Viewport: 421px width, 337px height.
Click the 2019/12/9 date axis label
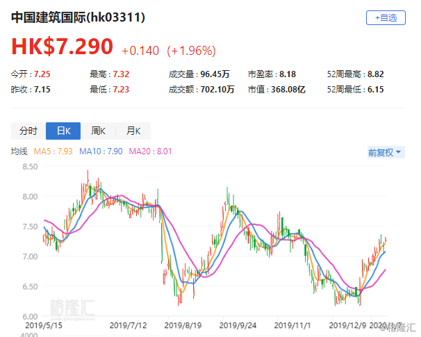(x=347, y=325)
